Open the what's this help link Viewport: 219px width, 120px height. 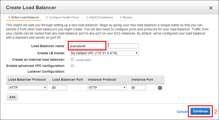tap(84, 60)
